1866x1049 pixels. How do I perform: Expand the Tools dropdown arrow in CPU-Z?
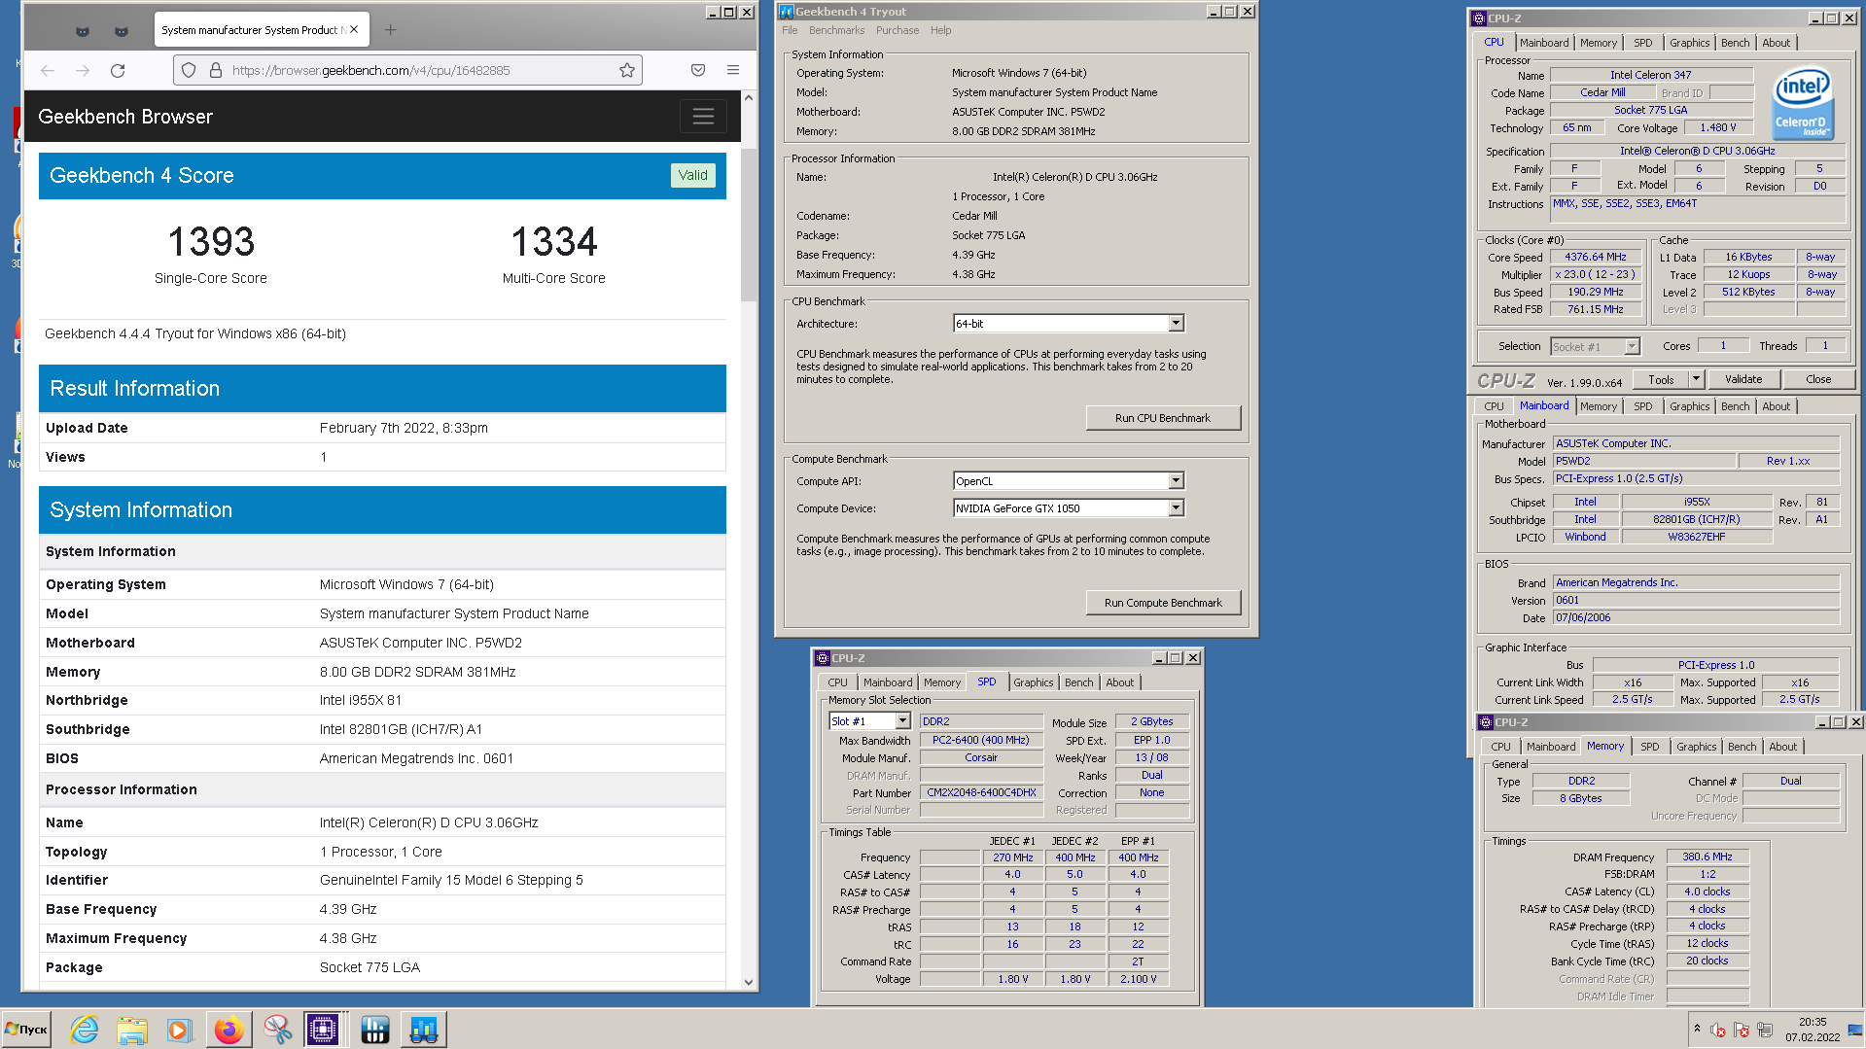pyautogui.click(x=1696, y=379)
